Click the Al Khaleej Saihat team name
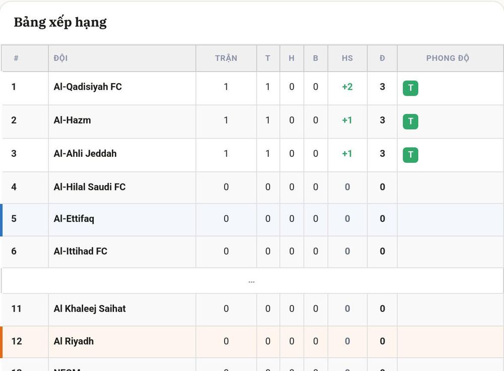The image size is (504, 371). coord(90,309)
